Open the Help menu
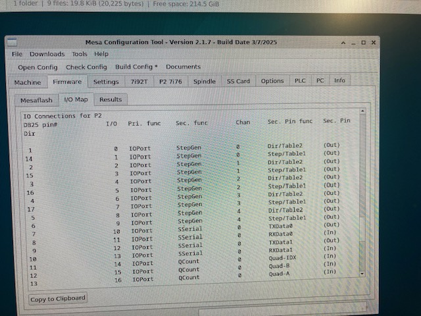The image size is (421, 316). click(101, 54)
